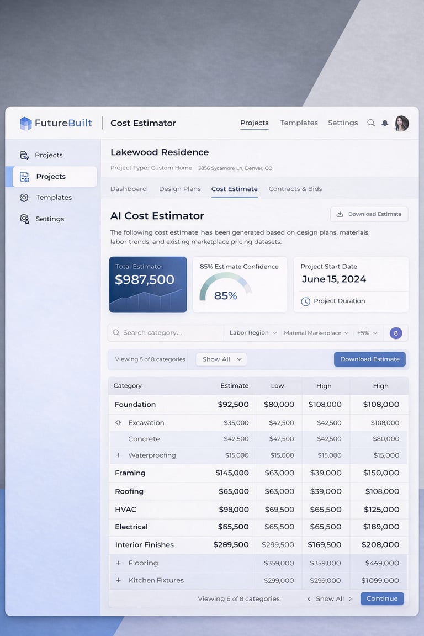Click the Category column header
424x636 pixels.
(128, 386)
